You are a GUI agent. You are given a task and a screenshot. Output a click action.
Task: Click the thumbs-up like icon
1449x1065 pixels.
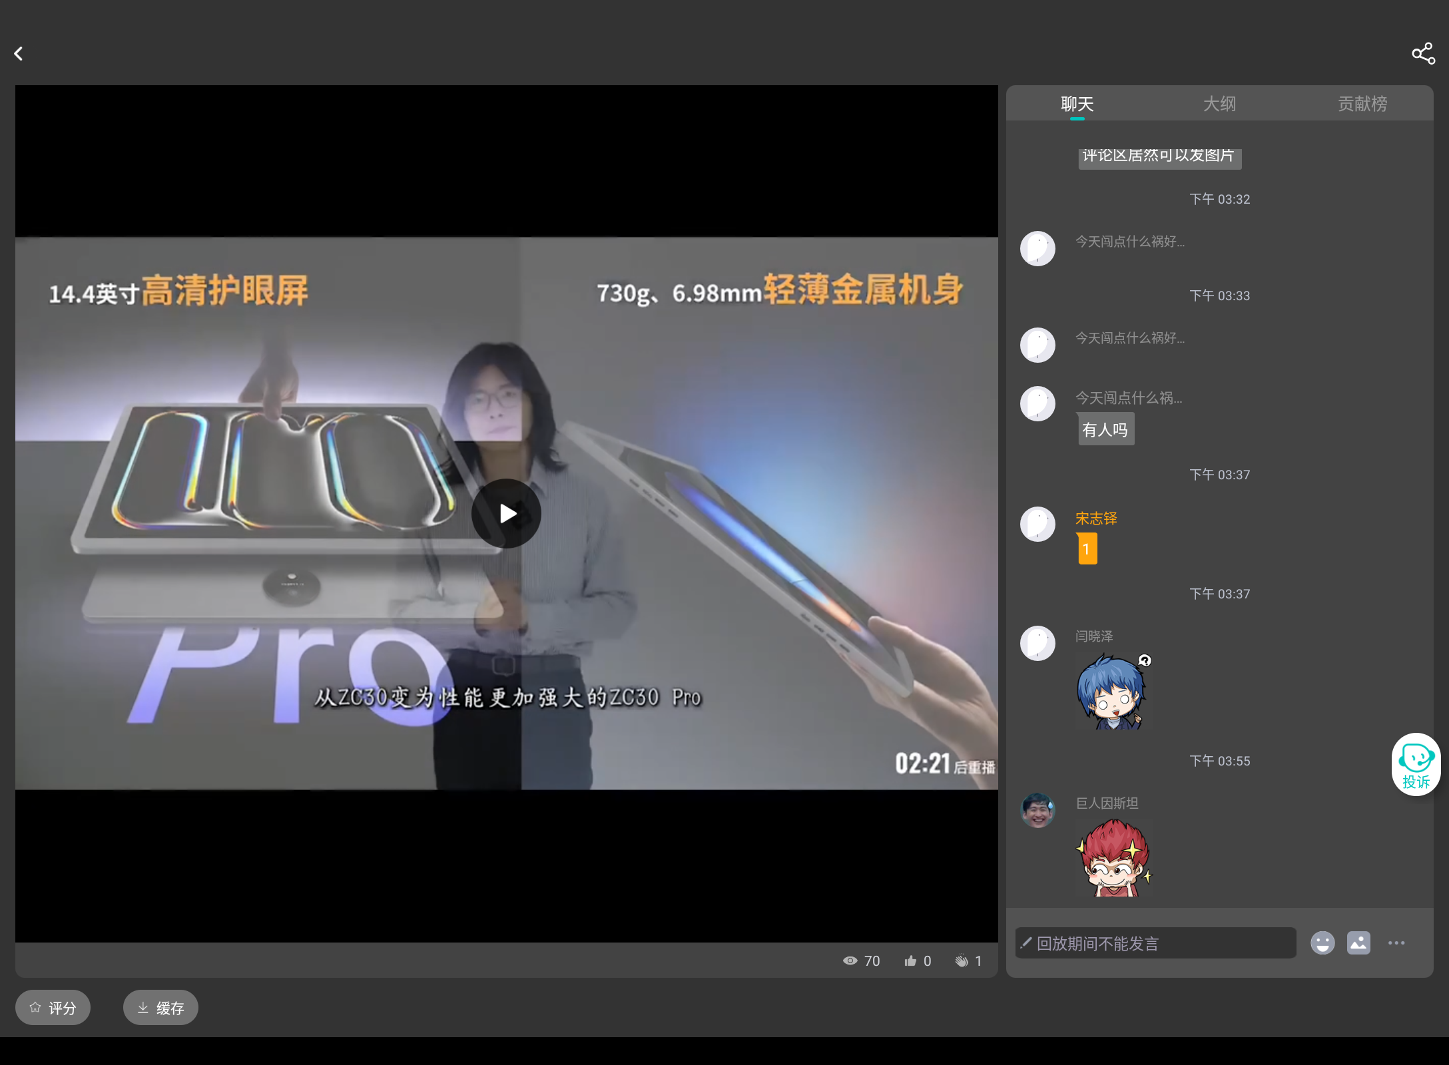coord(910,960)
